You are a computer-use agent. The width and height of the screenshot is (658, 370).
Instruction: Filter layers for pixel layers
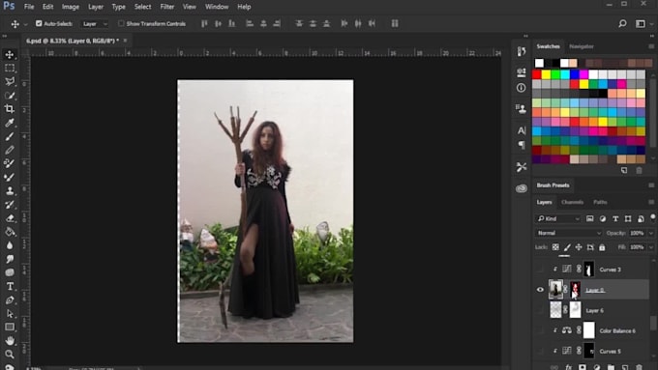click(x=589, y=218)
